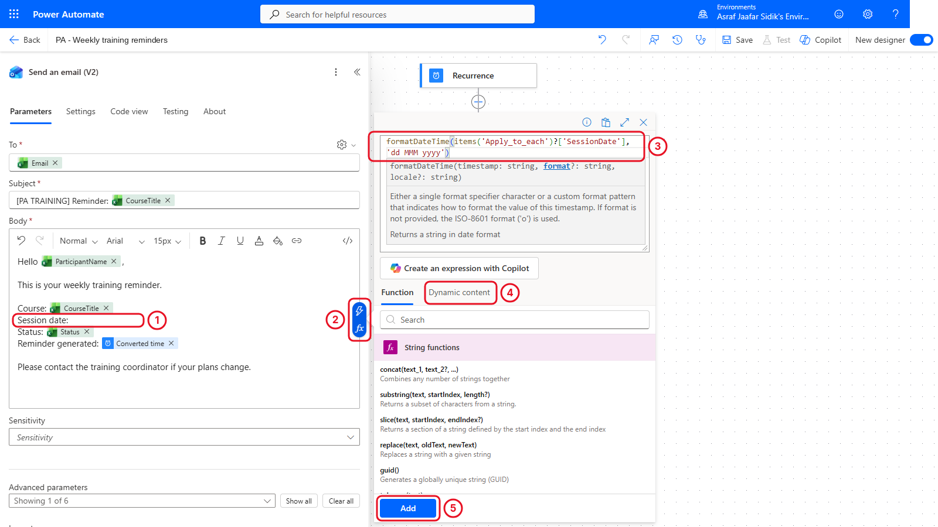The image size is (938, 527).
Task: Open the font color picker
Action: click(259, 241)
